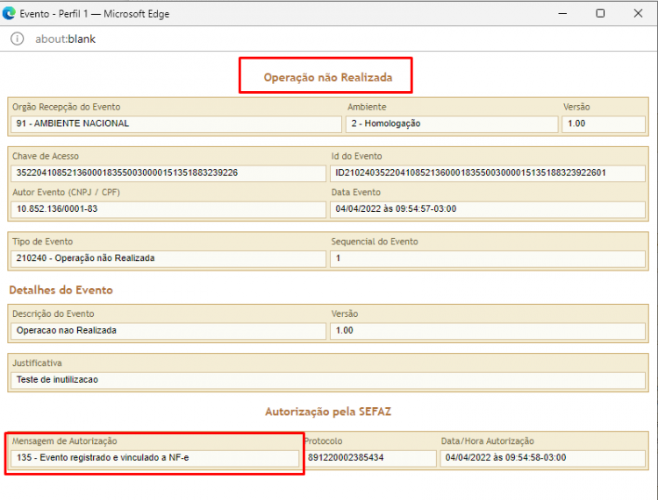Click Versão 1.00 under Detalhes do Evento
The width and height of the screenshot is (658, 500).
point(488,331)
